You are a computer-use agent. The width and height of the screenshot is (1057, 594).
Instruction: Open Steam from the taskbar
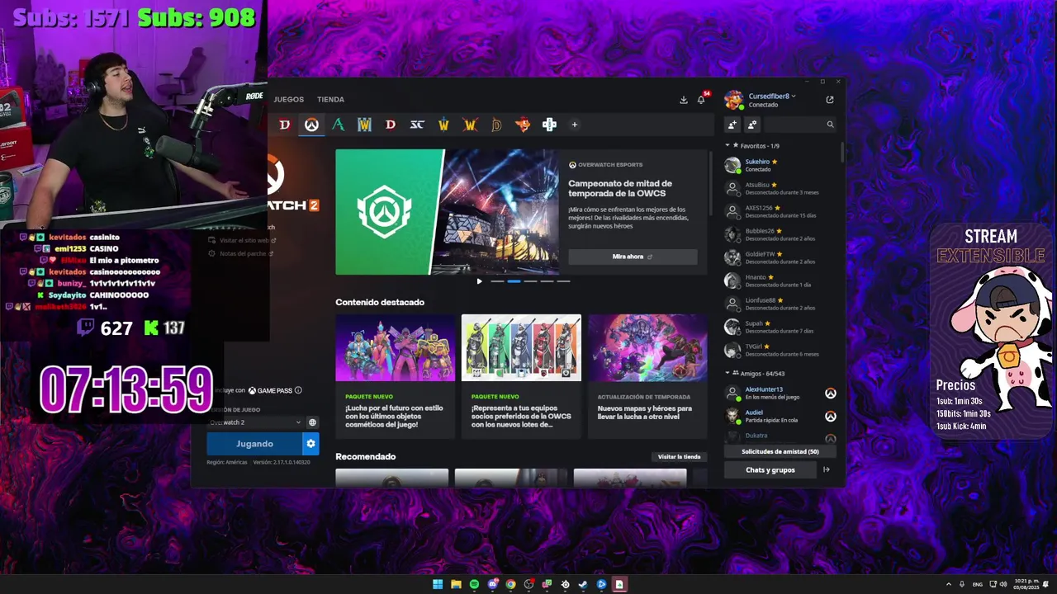[x=583, y=584]
